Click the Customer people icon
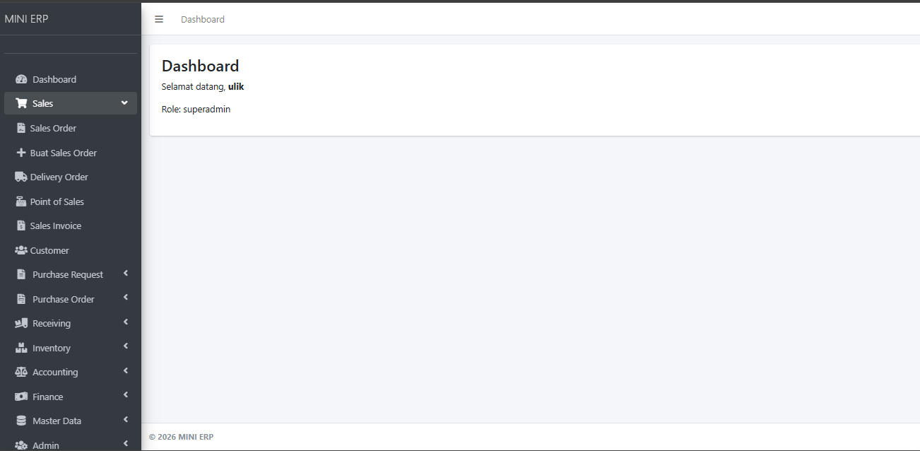The width and height of the screenshot is (920, 451). (x=20, y=250)
